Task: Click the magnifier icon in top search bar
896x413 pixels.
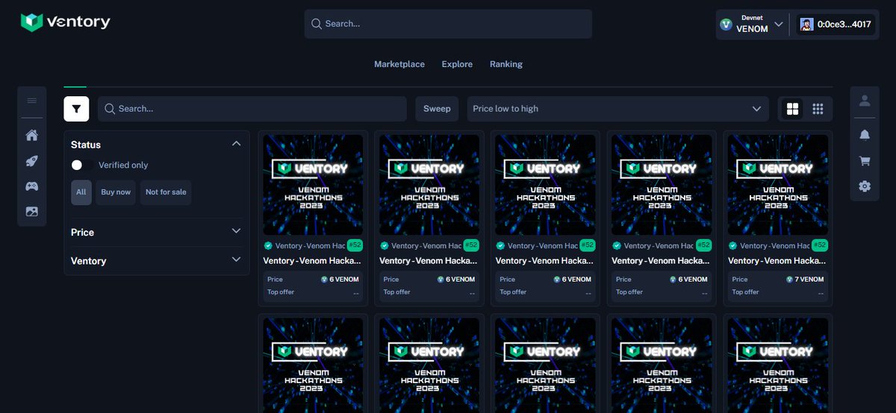Action: point(317,24)
